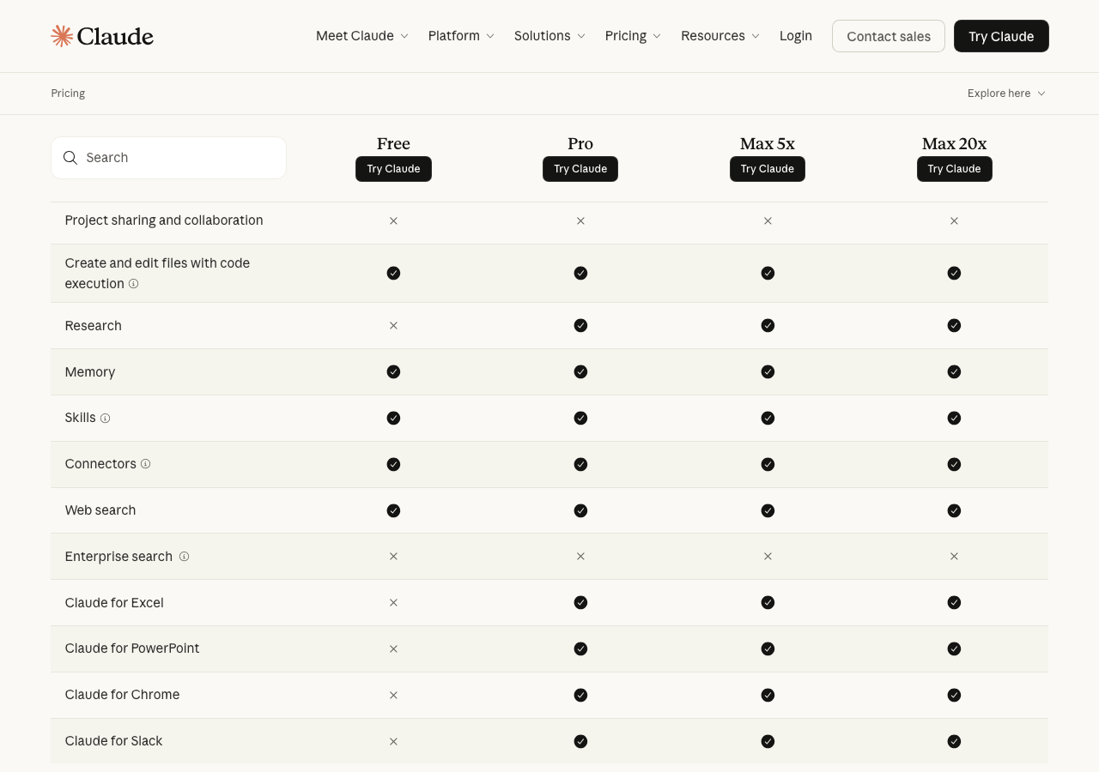Open the Solutions navigation menu
This screenshot has width=1099, height=772.
[549, 36]
